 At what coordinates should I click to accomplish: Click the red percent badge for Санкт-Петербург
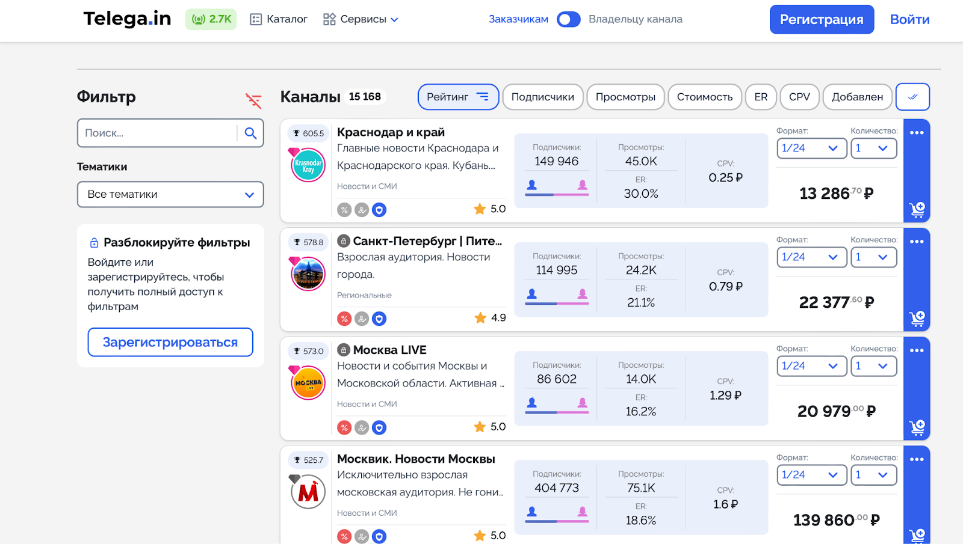[x=344, y=319]
